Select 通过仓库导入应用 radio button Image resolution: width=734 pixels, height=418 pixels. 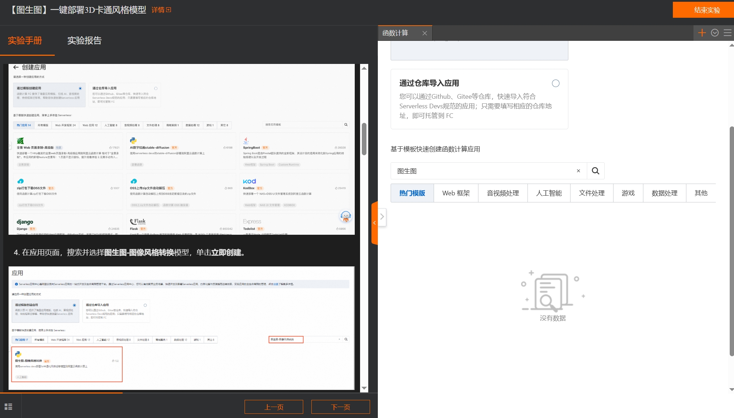pos(556,83)
